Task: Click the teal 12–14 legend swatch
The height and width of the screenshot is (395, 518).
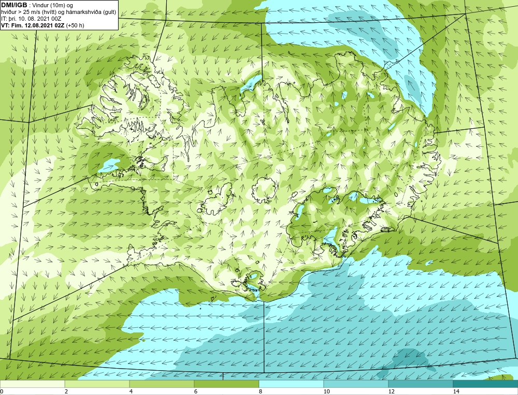Action: pos(421,384)
